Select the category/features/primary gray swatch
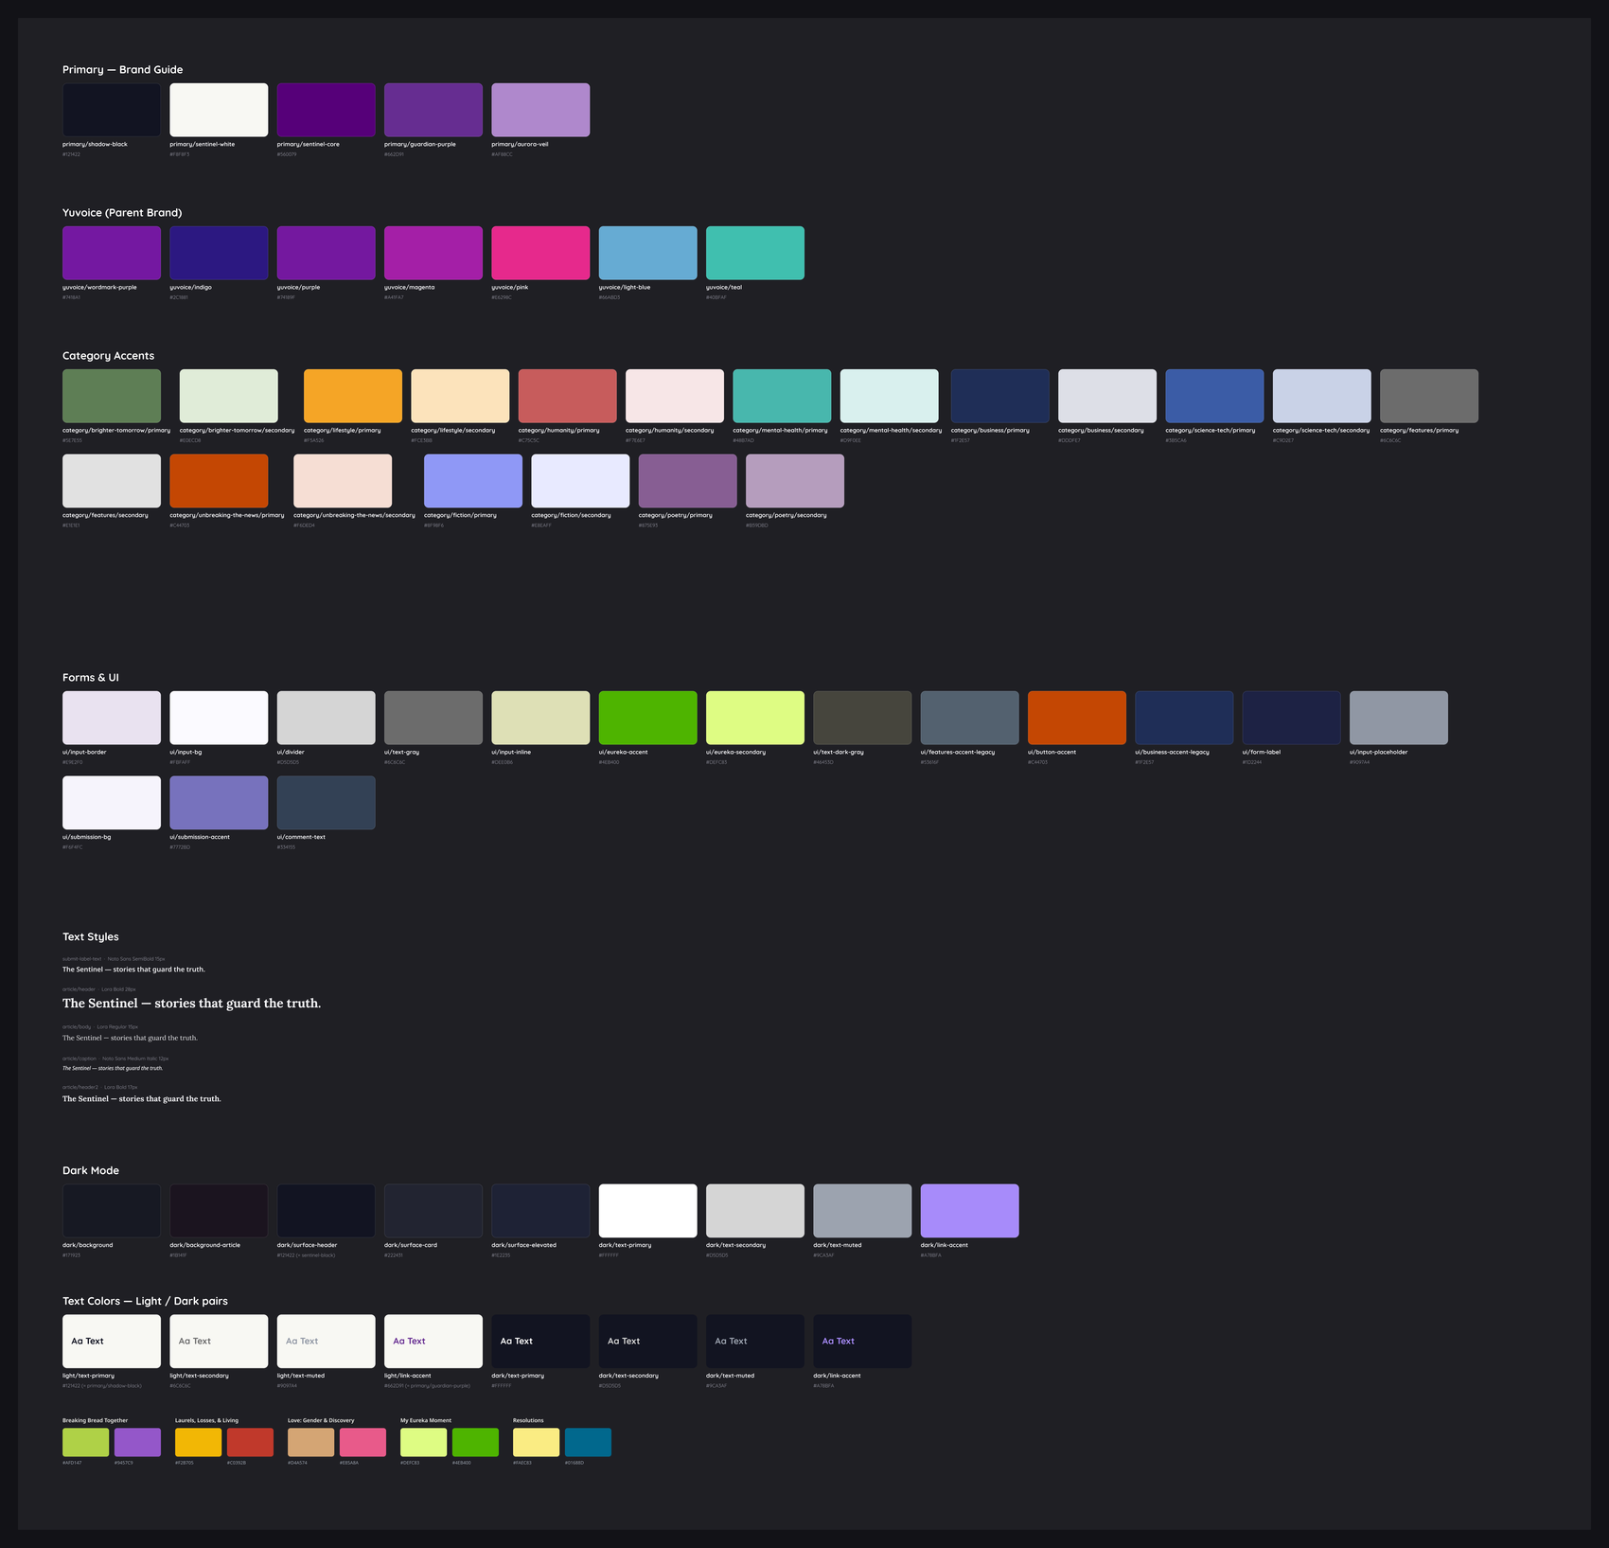The width and height of the screenshot is (1609, 1548). point(1429,396)
